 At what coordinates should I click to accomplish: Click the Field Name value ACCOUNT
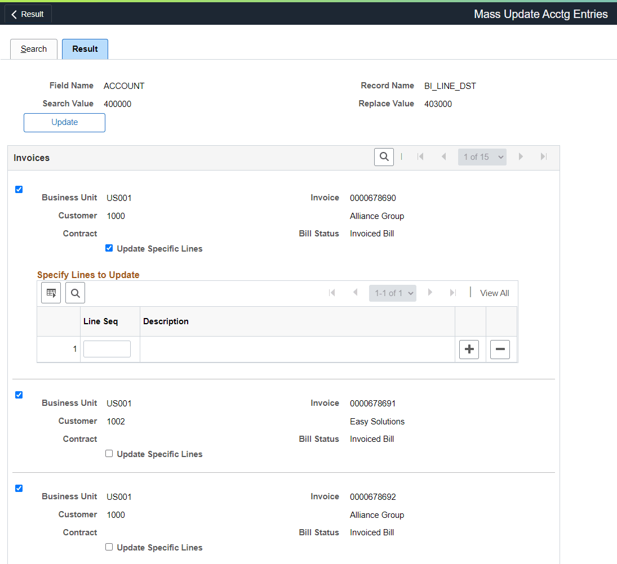tap(124, 86)
